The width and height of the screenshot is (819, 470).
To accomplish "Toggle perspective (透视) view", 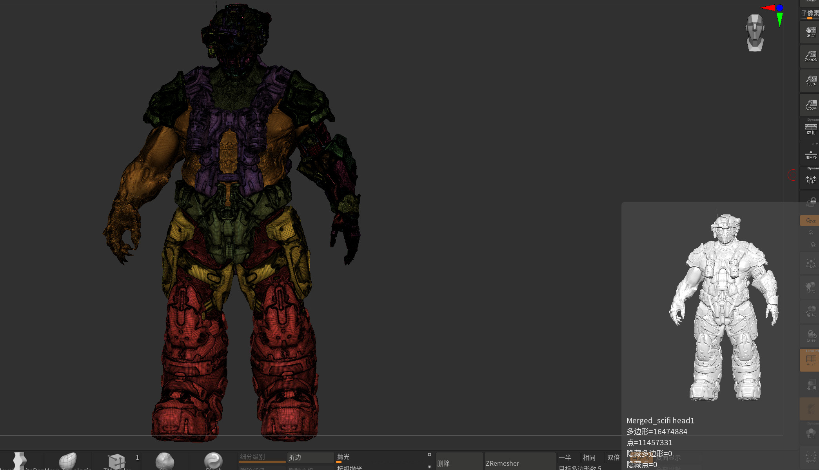I will pos(810,129).
